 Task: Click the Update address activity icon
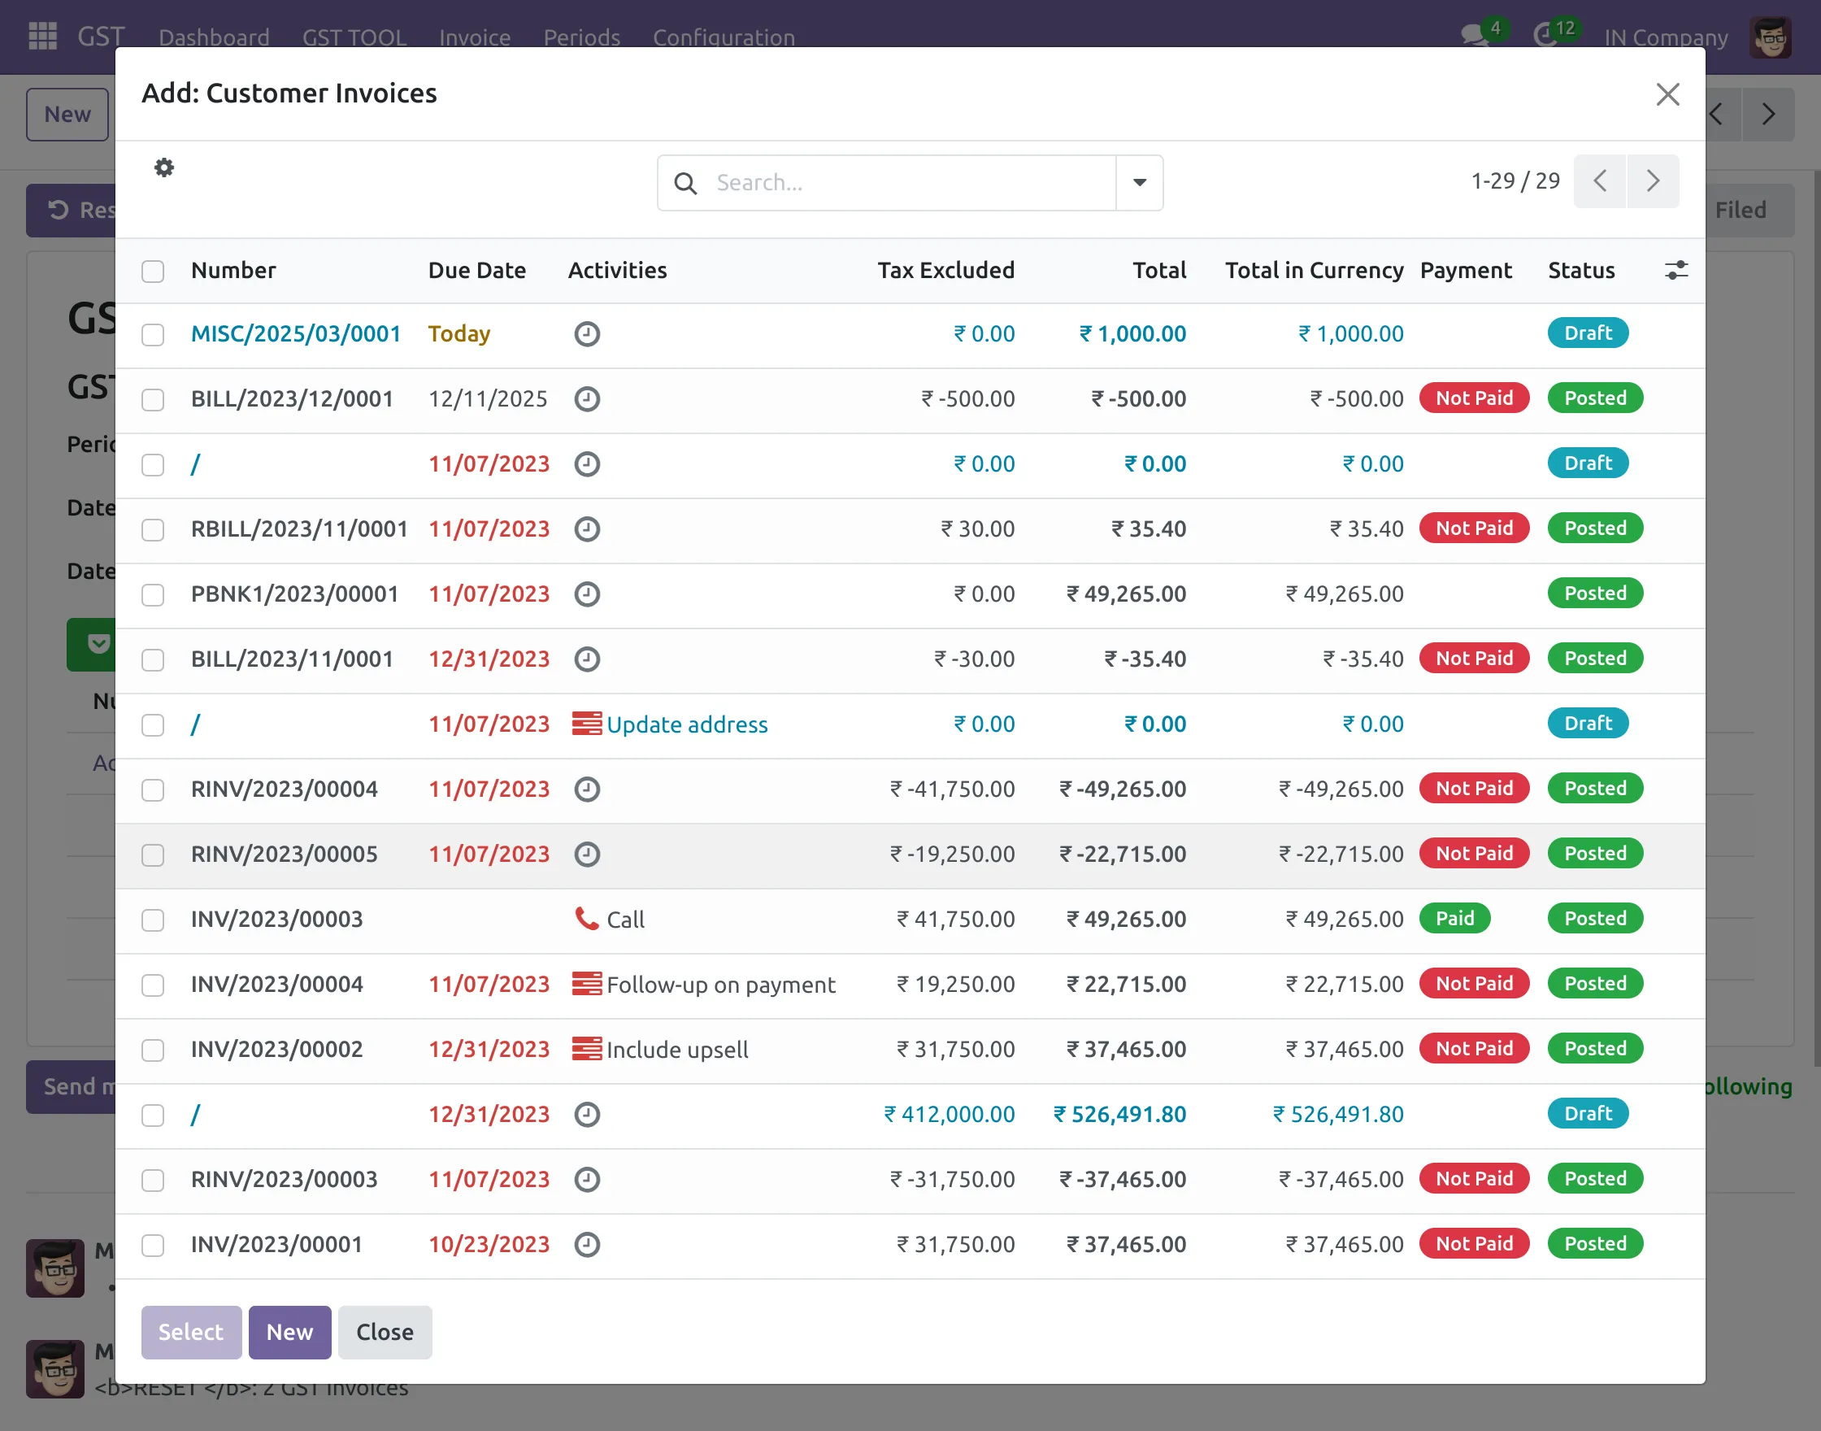pyautogui.click(x=586, y=723)
